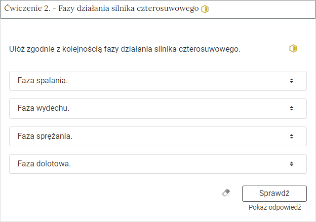The image size is (316, 222).
Task: Click the up arrow on the Faza spalania handle
Action: (x=291, y=79)
